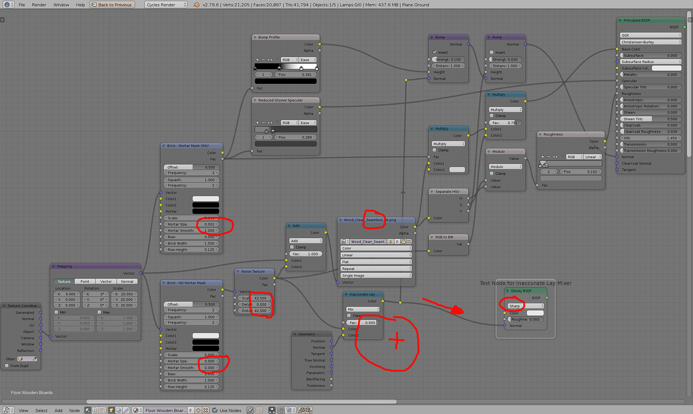Open the Render menu
693x414 pixels.
coord(39,5)
